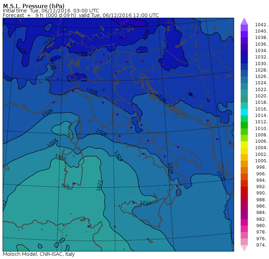This screenshot has width=269, height=259.
Task: Pick the legend swatch between 1034 and 1036
Action: click(x=244, y=47)
